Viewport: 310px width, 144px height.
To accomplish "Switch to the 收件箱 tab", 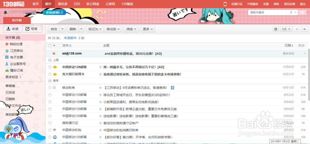I will point(17,20).
